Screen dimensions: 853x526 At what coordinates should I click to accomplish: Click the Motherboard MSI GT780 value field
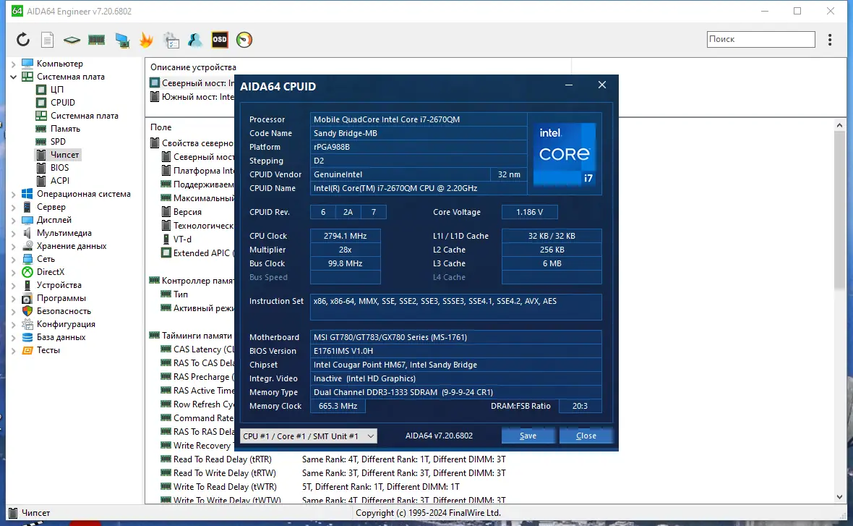(x=456, y=337)
